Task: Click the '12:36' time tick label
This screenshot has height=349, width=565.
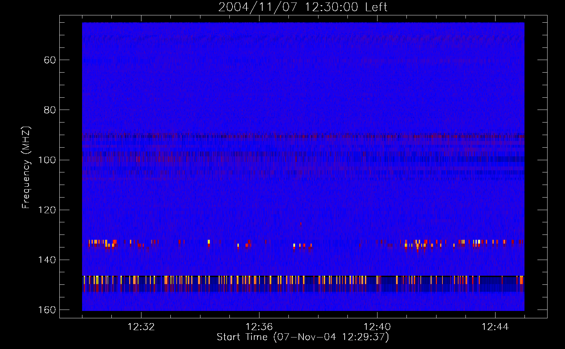Action: (x=259, y=327)
